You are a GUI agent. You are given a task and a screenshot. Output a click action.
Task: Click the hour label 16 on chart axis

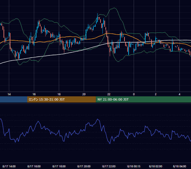pyautogui.click(x=34, y=94)
